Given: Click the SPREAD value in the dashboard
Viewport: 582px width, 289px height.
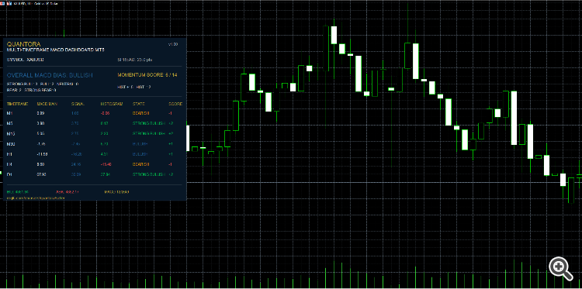Looking at the screenshot, I should [x=135, y=60].
